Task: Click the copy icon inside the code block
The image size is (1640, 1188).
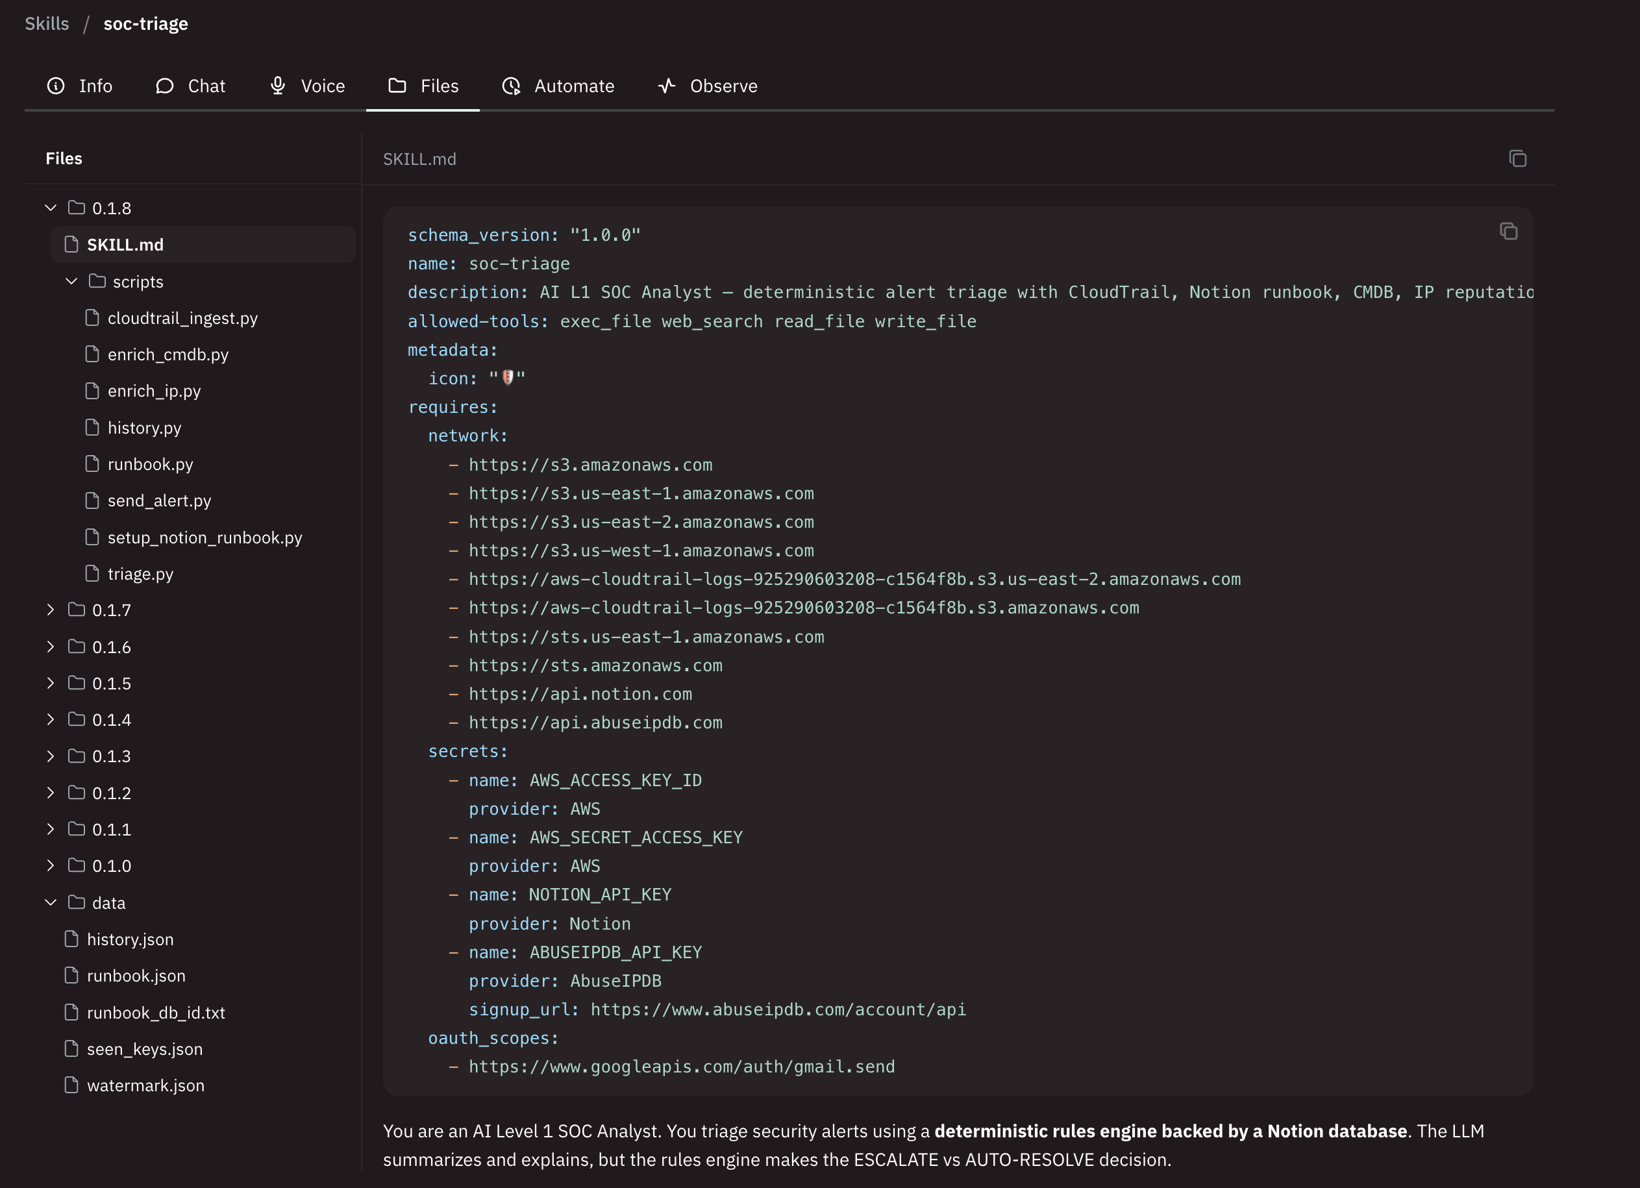Action: point(1508,231)
